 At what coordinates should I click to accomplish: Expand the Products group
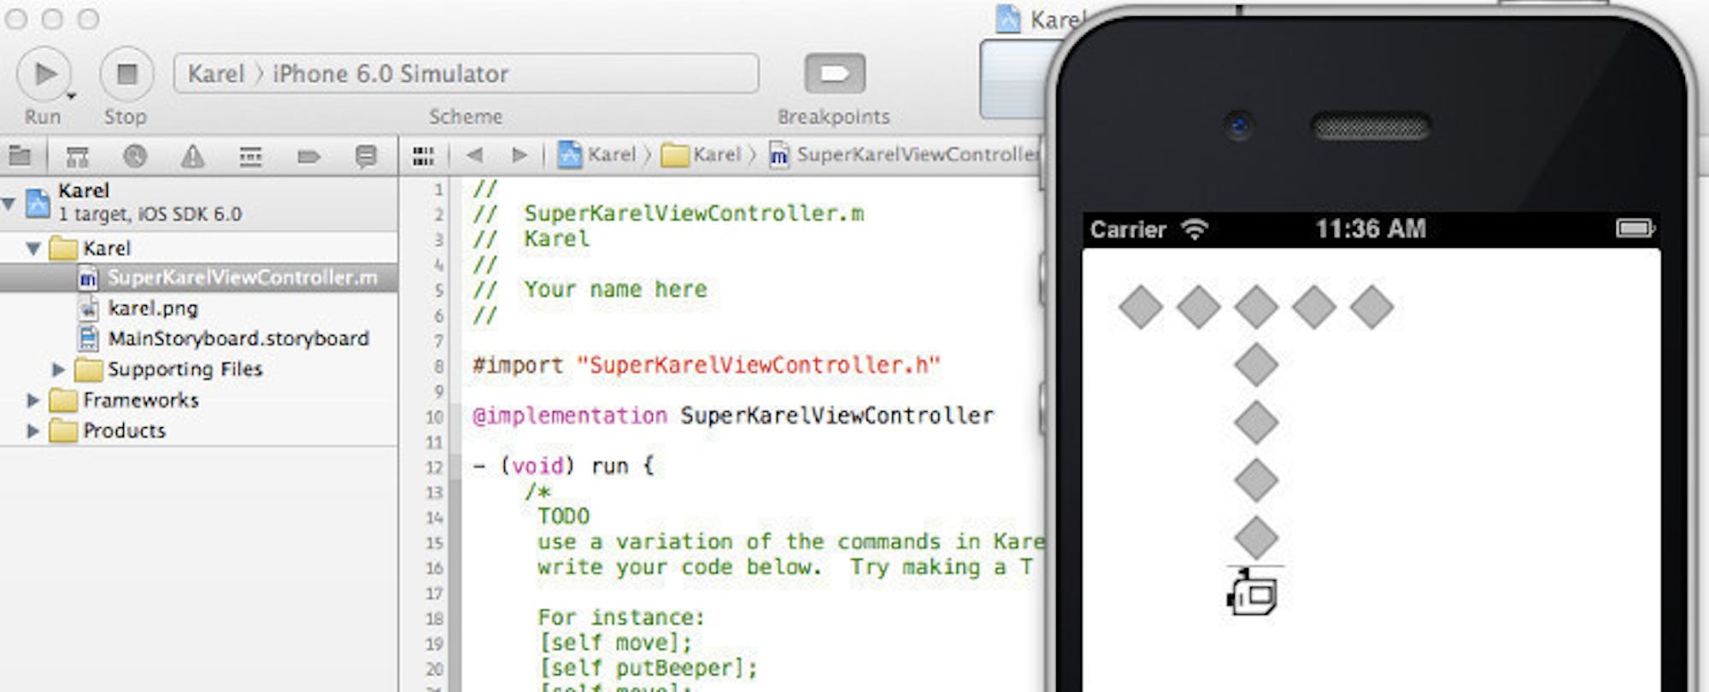click(33, 431)
